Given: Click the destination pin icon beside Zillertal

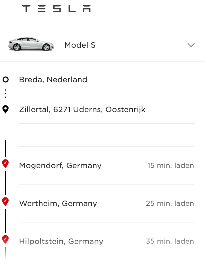Looking at the screenshot, I should tap(5, 109).
